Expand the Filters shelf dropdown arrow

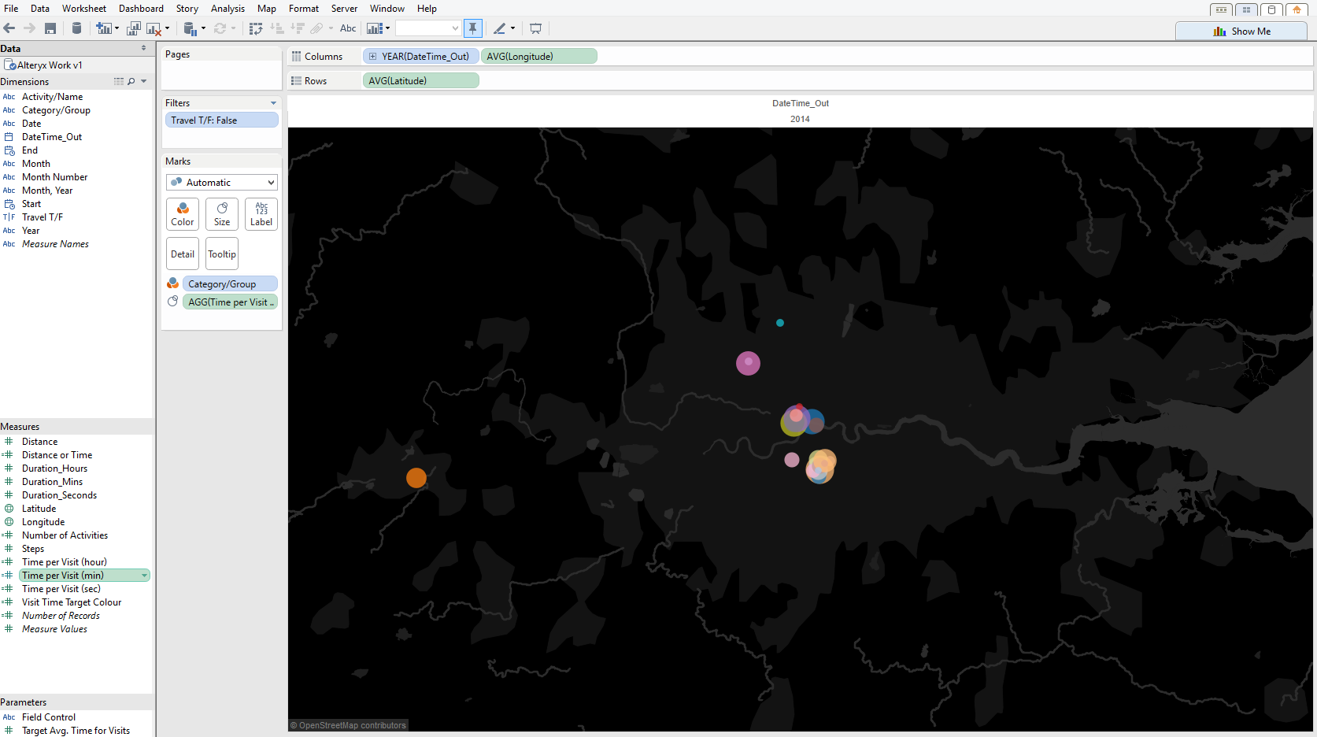[273, 103]
